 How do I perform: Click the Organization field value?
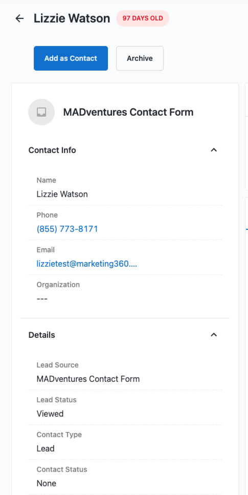pyautogui.click(x=42, y=298)
